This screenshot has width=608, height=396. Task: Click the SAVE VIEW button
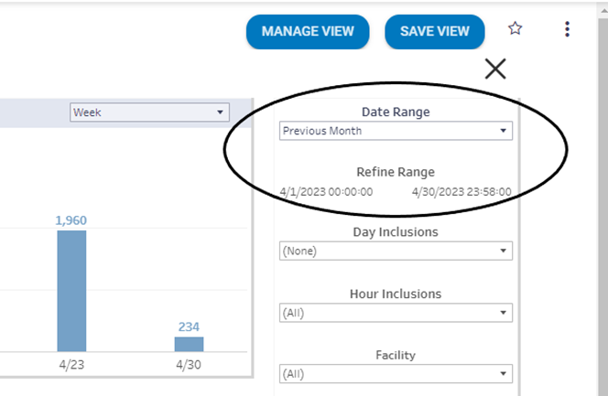(434, 31)
